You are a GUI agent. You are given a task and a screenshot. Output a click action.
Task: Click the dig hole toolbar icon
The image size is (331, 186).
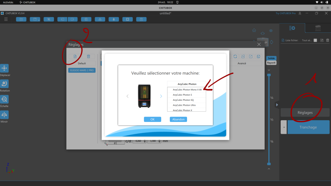point(127,19)
